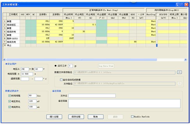Click the horizontal scrollbar left arrow
190x125 pixels.
click(x=4, y=60)
